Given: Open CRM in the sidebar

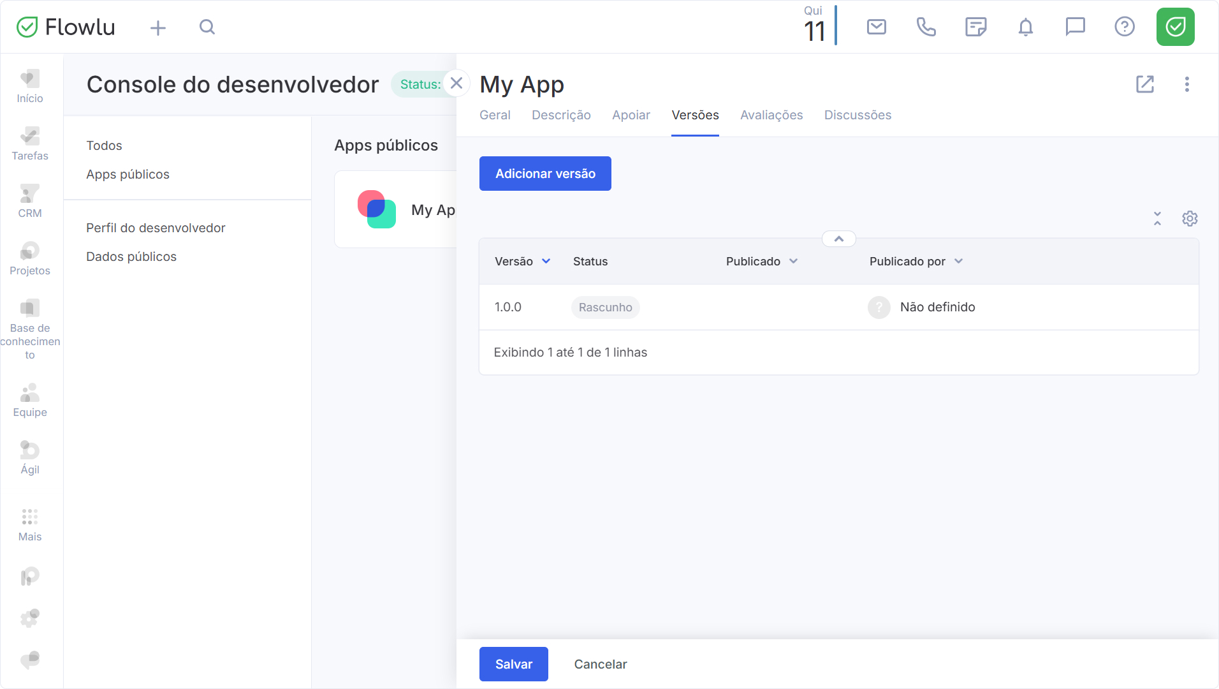Looking at the screenshot, I should point(30,201).
